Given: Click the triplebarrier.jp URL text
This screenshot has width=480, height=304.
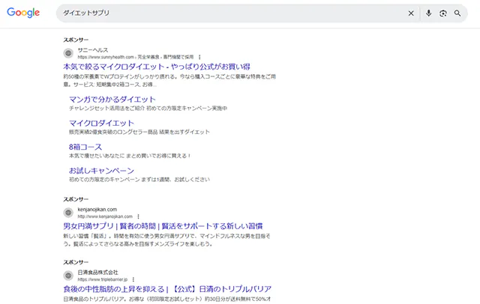Looking at the screenshot, I should pyautogui.click(x=103, y=279).
